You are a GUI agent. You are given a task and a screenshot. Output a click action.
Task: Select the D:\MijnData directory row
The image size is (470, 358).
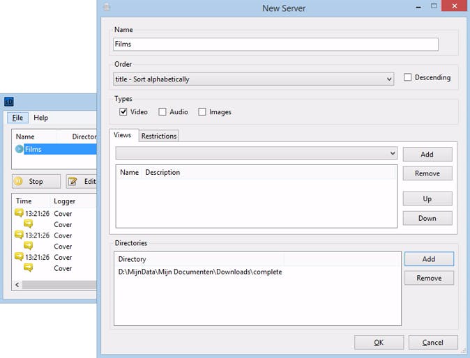(200, 272)
